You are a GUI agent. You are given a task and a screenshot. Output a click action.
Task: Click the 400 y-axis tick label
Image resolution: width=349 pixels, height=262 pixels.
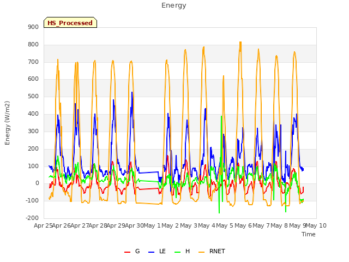point(33,114)
